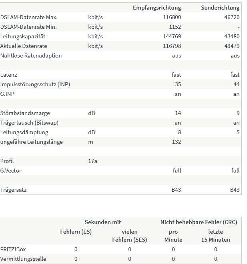The height and width of the screenshot is (264, 247).
Task: Select the FRITZ!Box error row label
Action: click(13, 249)
